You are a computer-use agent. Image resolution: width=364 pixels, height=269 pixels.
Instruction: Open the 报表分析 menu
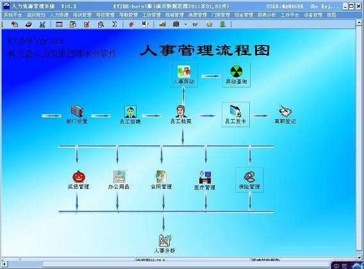point(267,15)
